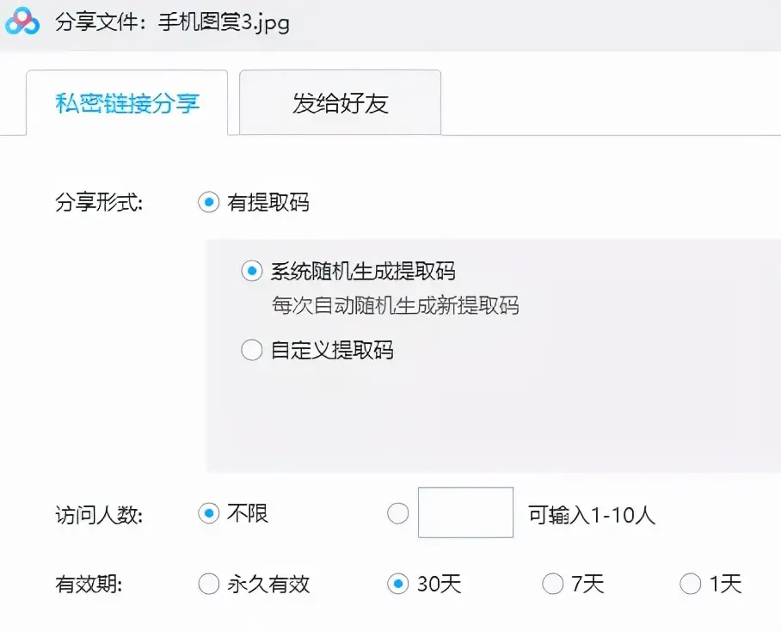This screenshot has width=781, height=631.
Task: Set link to expire in 1天
Action: [691, 584]
